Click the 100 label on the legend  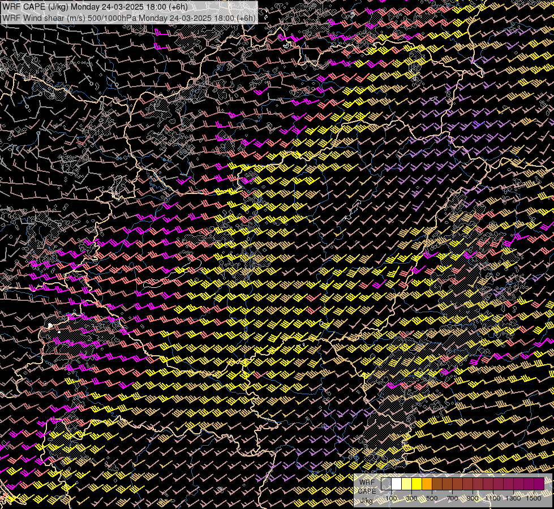391,498
